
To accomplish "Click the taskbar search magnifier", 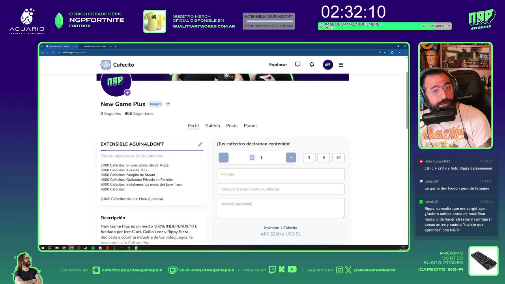I will 49,248.
